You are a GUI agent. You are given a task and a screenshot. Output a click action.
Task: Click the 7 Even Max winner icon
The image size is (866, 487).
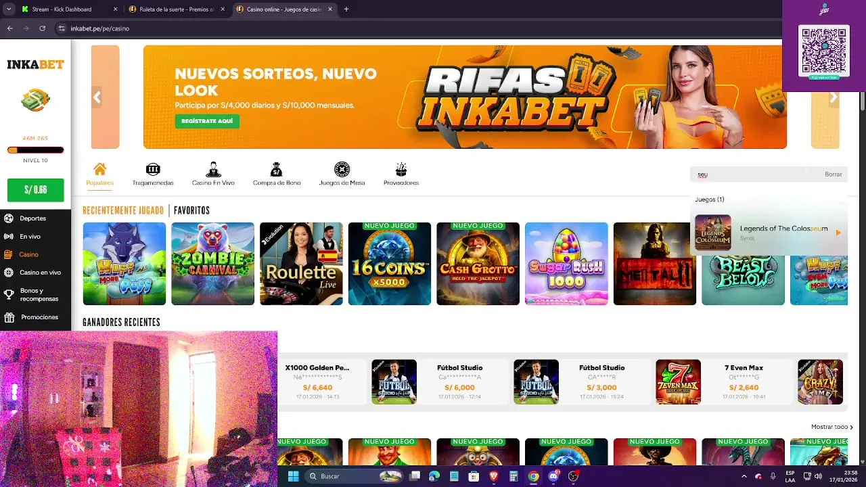coord(679,382)
